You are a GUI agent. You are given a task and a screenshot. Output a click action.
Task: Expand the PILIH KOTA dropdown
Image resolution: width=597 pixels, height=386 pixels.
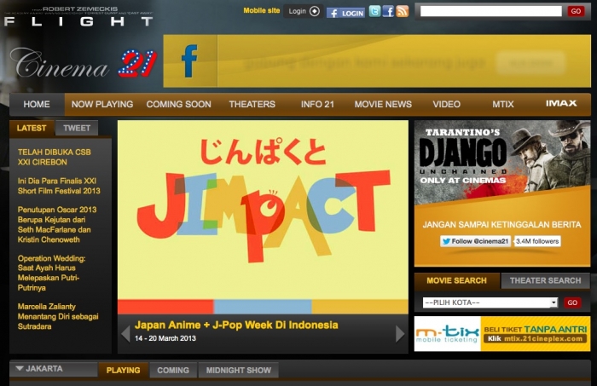[490, 302]
